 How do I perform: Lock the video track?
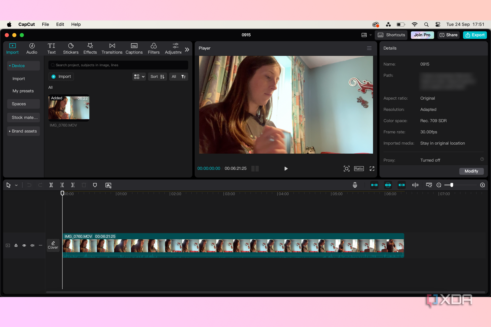point(16,246)
